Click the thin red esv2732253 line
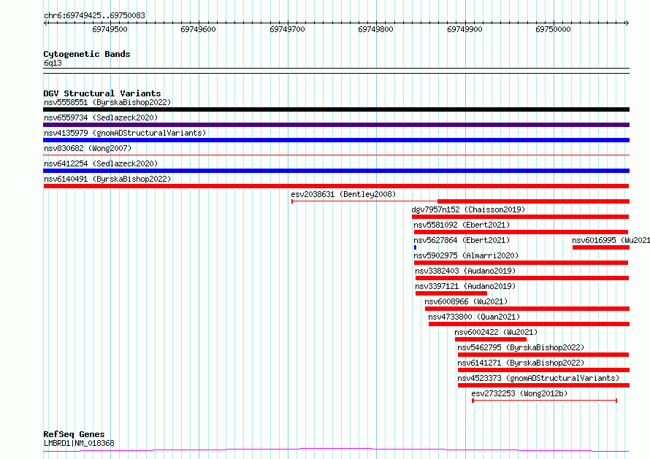650x459 pixels. (544, 401)
